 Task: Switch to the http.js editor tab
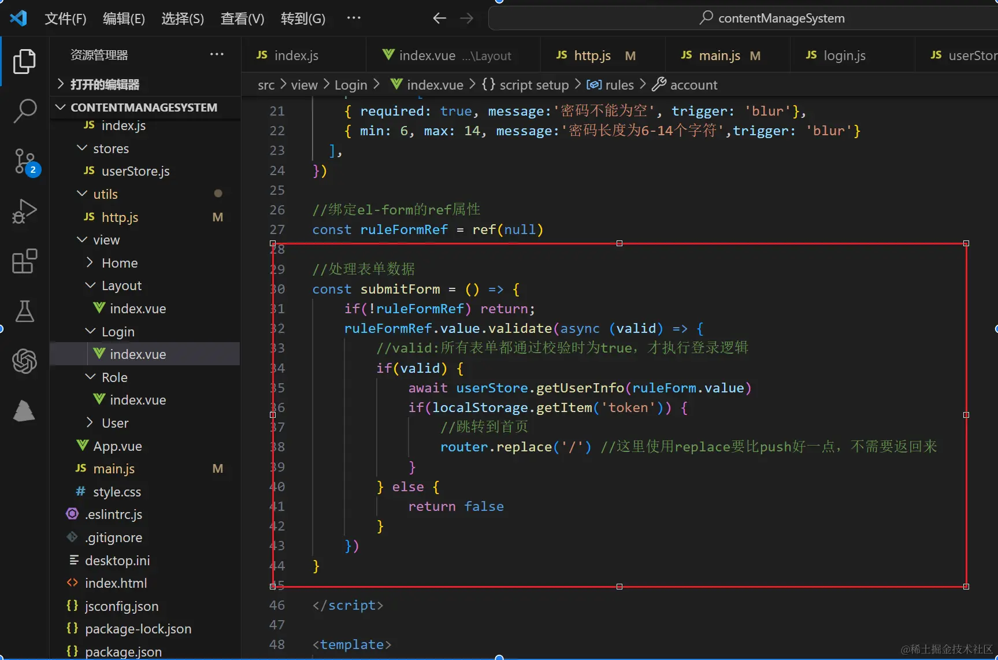click(x=603, y=55)
